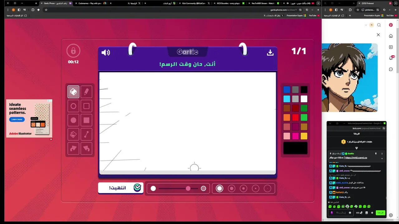The image size is (399, 224).
Task: Select the second largest brush size
Action: coord(232,189)
